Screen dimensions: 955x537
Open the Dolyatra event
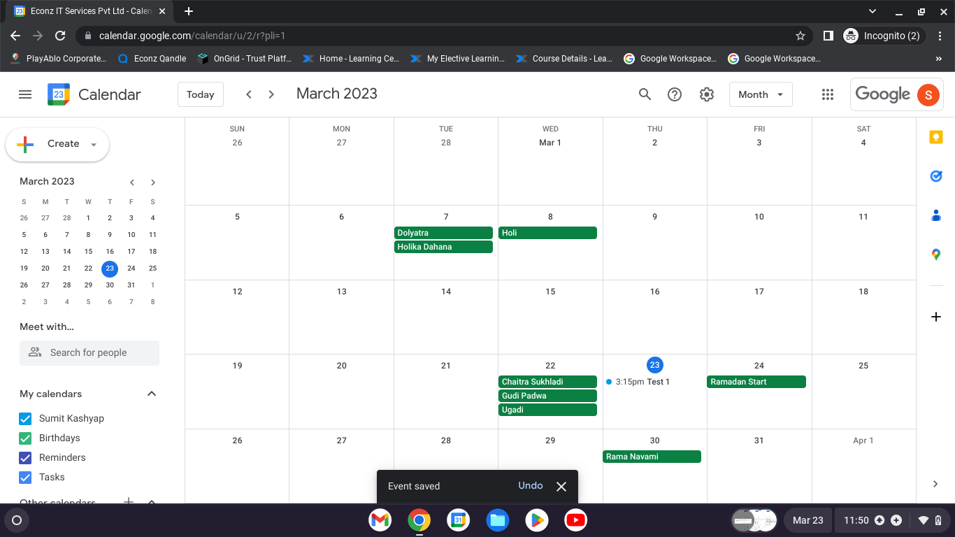tap(443, 233)
